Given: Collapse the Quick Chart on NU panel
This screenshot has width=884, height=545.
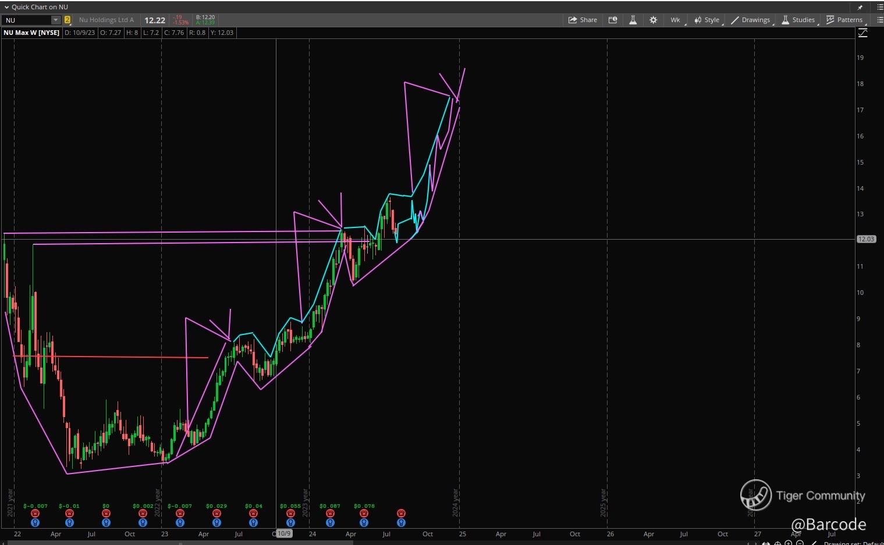Looking at the screenshot, I should coord(6,7).
